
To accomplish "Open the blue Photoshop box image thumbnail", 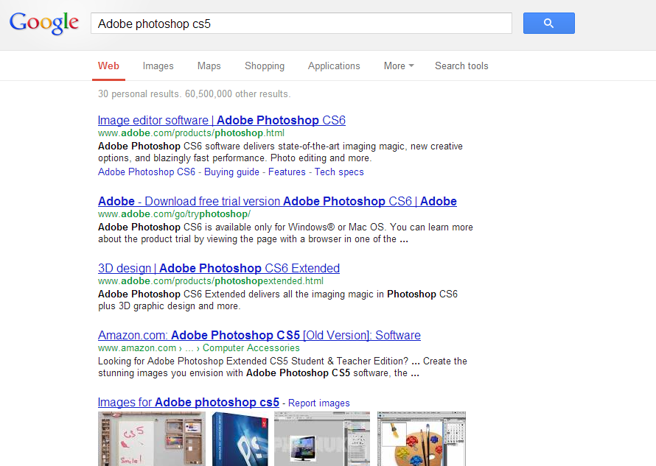I will tap(240, 439).
